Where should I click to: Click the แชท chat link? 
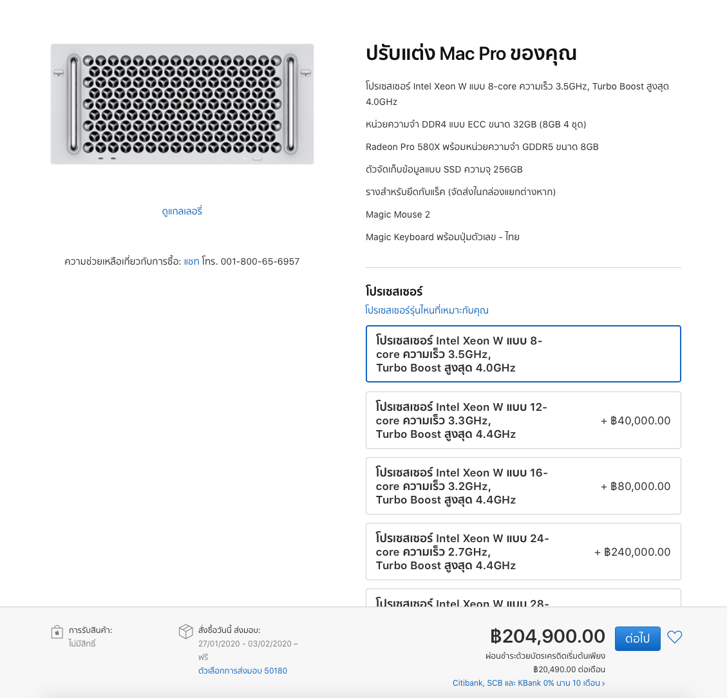point(191,261)
